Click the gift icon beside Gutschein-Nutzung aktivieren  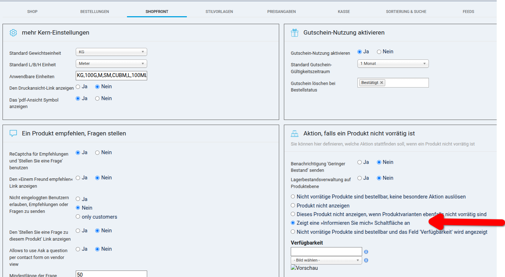coord(295,33)
